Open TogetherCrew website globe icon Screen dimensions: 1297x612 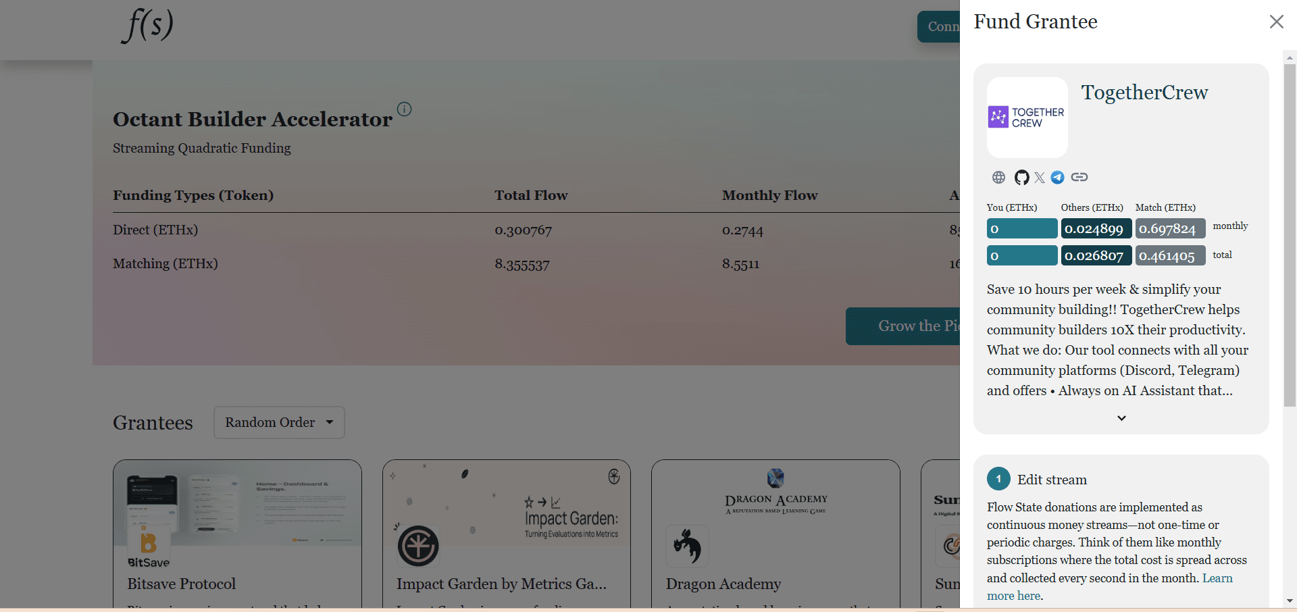click(x=998, y=177)
